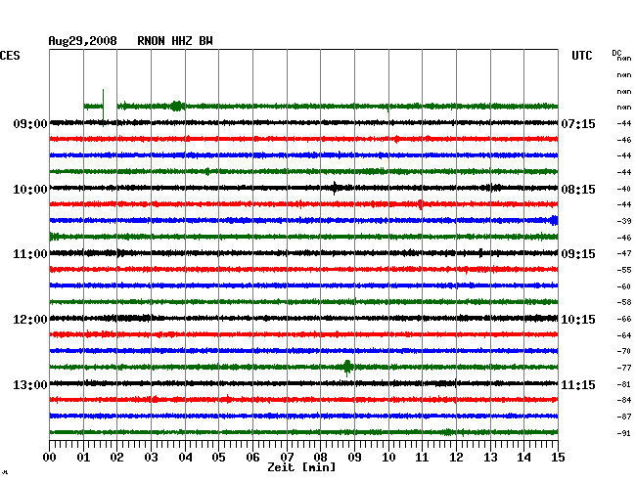Image resolution: width=636 pixels, height=483 pixels.
Task: Click the DC value -70
Action: 624,351
